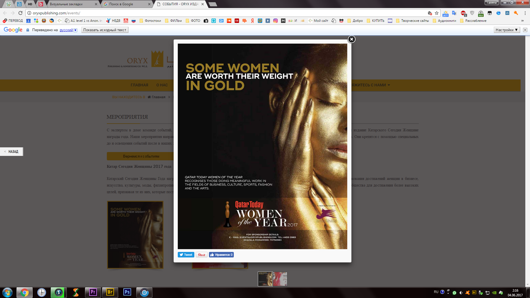Open translate bar Настройки dropdown

(x=507, y=30)
